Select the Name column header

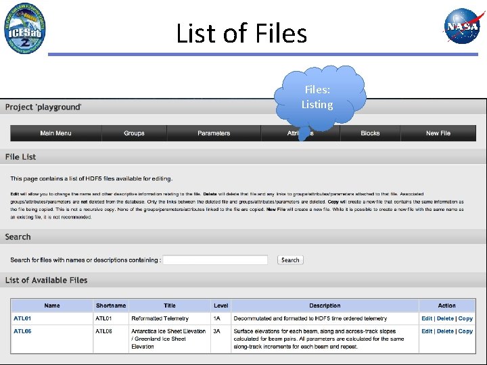point(52,306)
